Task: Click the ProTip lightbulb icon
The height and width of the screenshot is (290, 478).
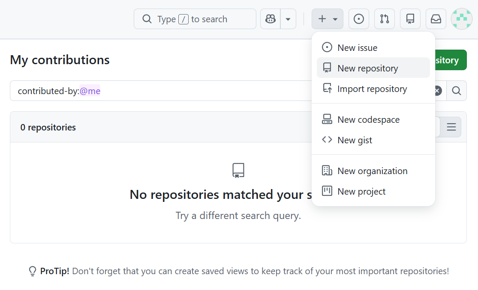Action: tap(32, 271)
